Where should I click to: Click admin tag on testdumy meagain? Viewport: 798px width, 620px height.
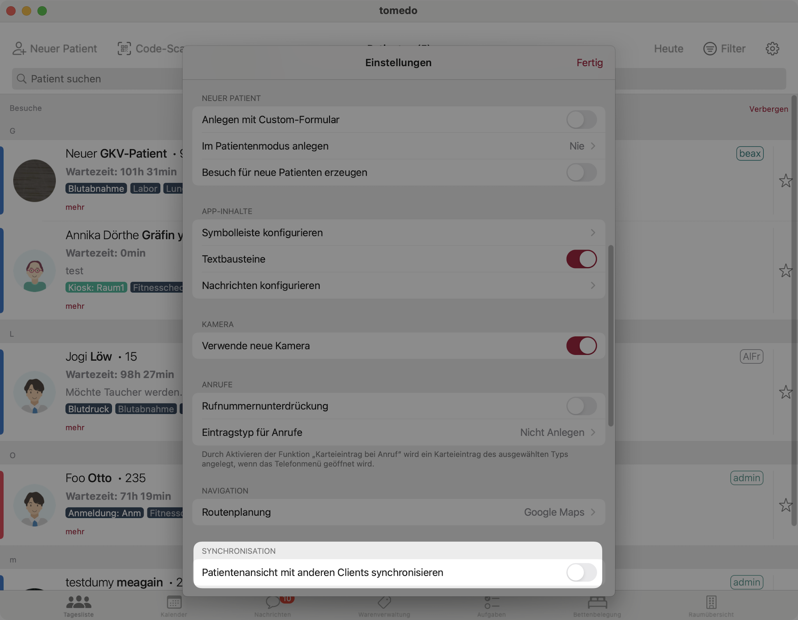pyautogui.click(x=747, y=582)
